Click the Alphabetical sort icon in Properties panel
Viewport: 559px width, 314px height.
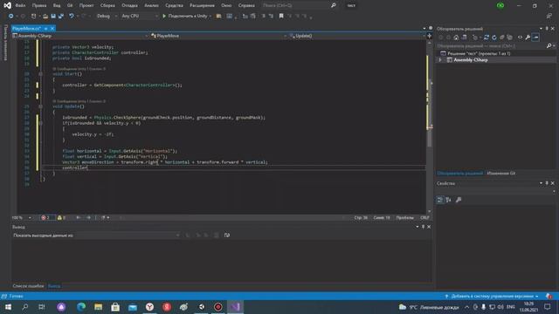[x=448, y=200]
